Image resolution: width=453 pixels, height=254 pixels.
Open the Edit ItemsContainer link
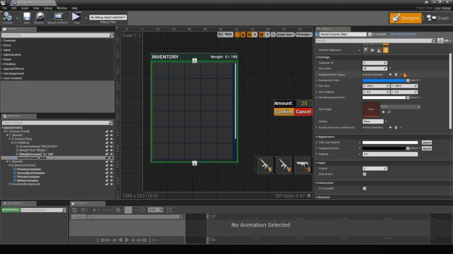(403, 34)
